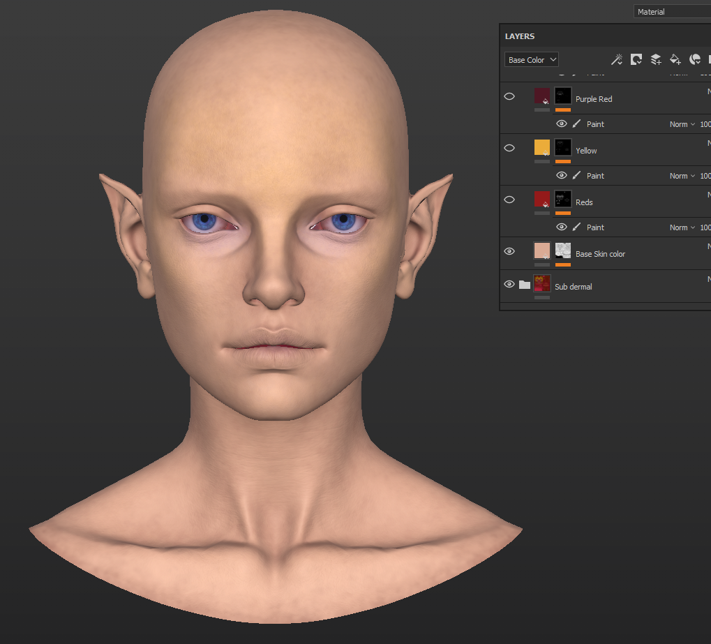This screenshot has width=711, height=644.
Task: Click the brush icon in Purple Red Paint row
Action: 576,123
